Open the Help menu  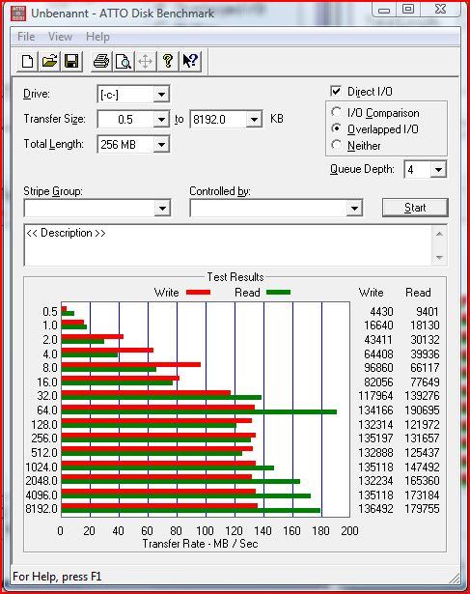(x=97, y=37)
